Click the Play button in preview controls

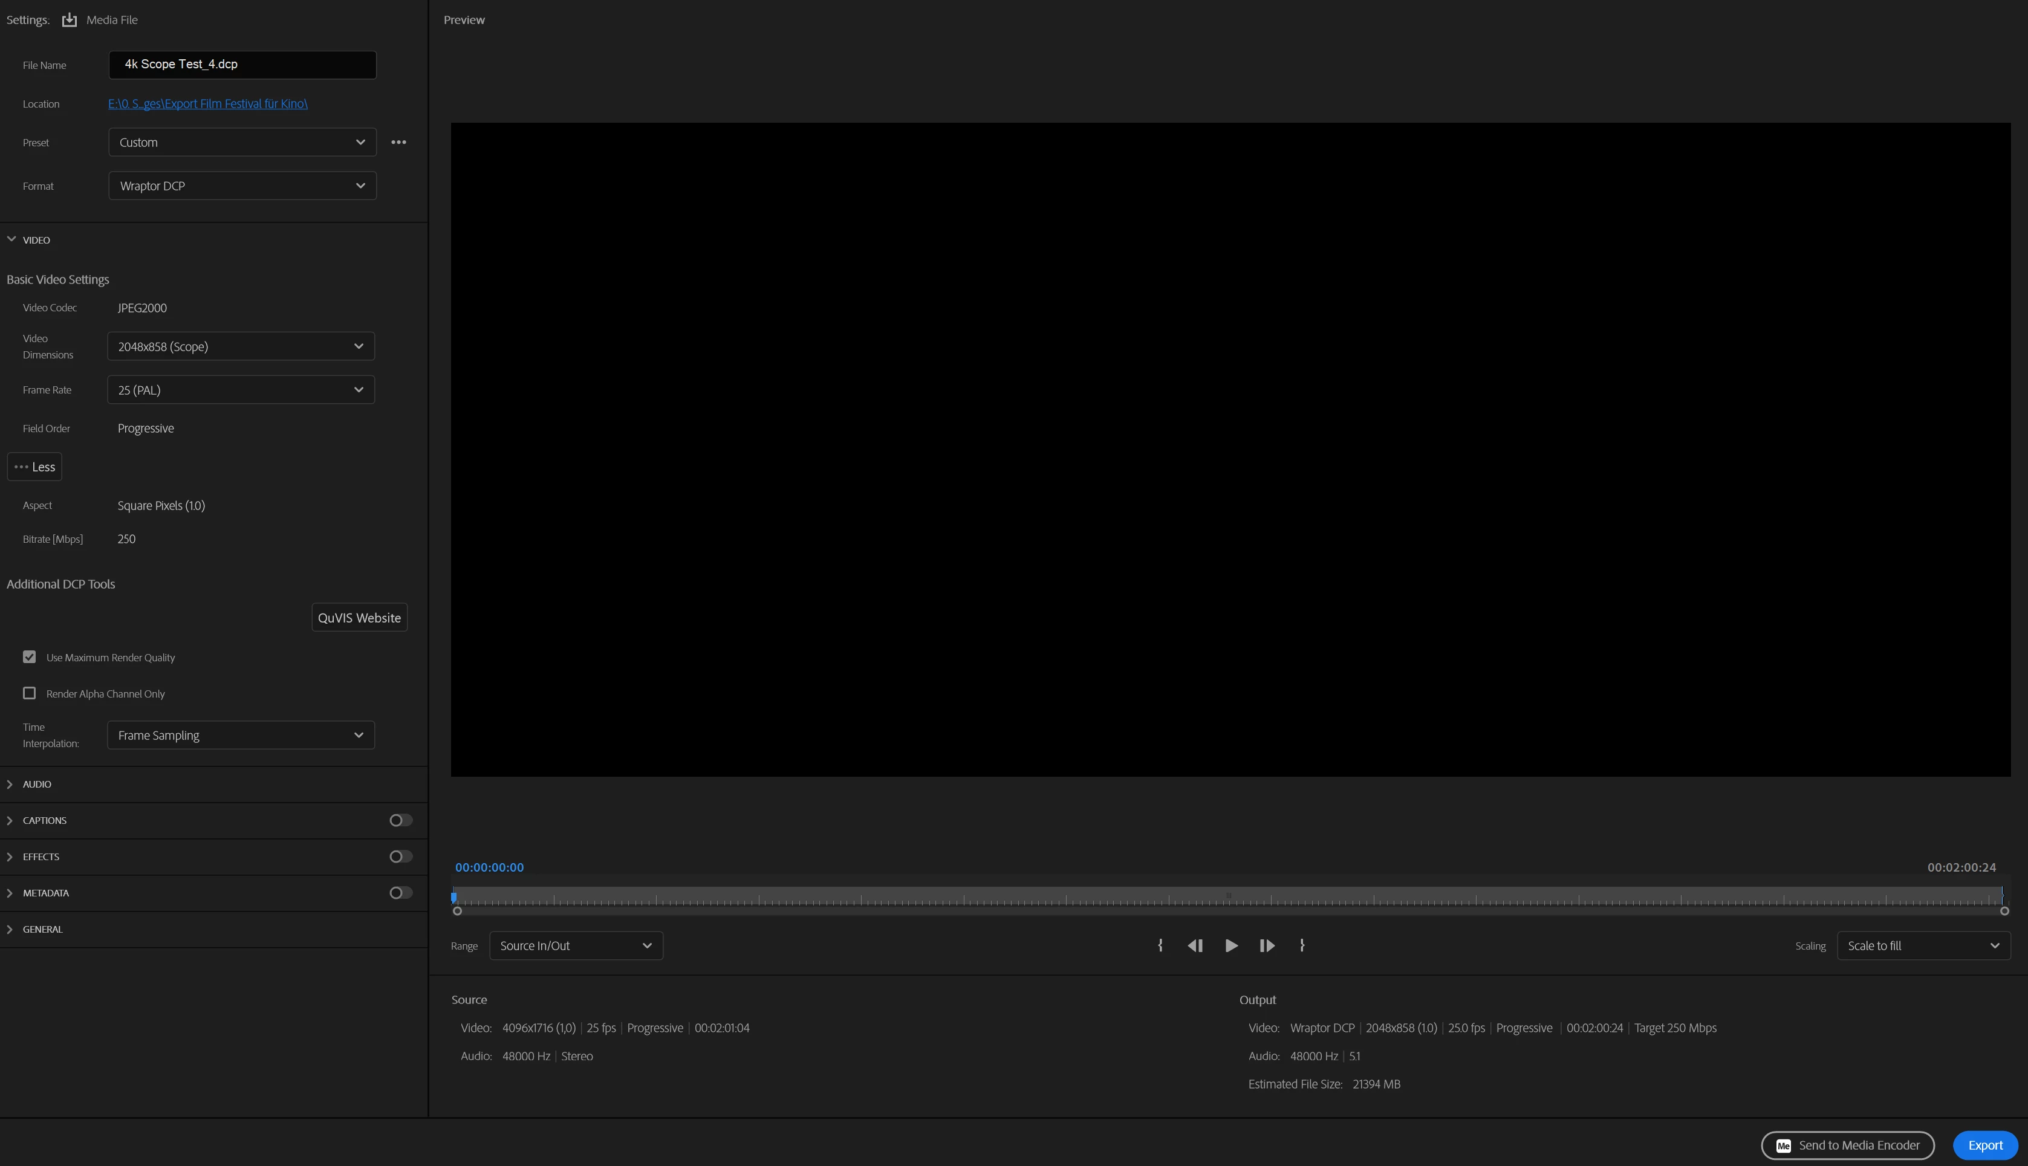(x=1231, y=946)
